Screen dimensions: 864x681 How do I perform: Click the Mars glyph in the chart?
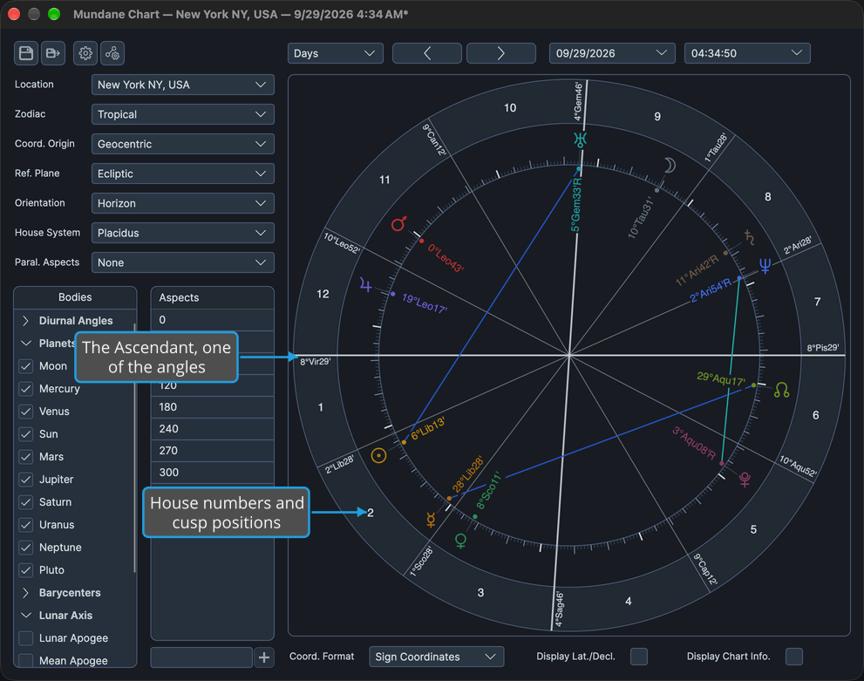point(399,224)
